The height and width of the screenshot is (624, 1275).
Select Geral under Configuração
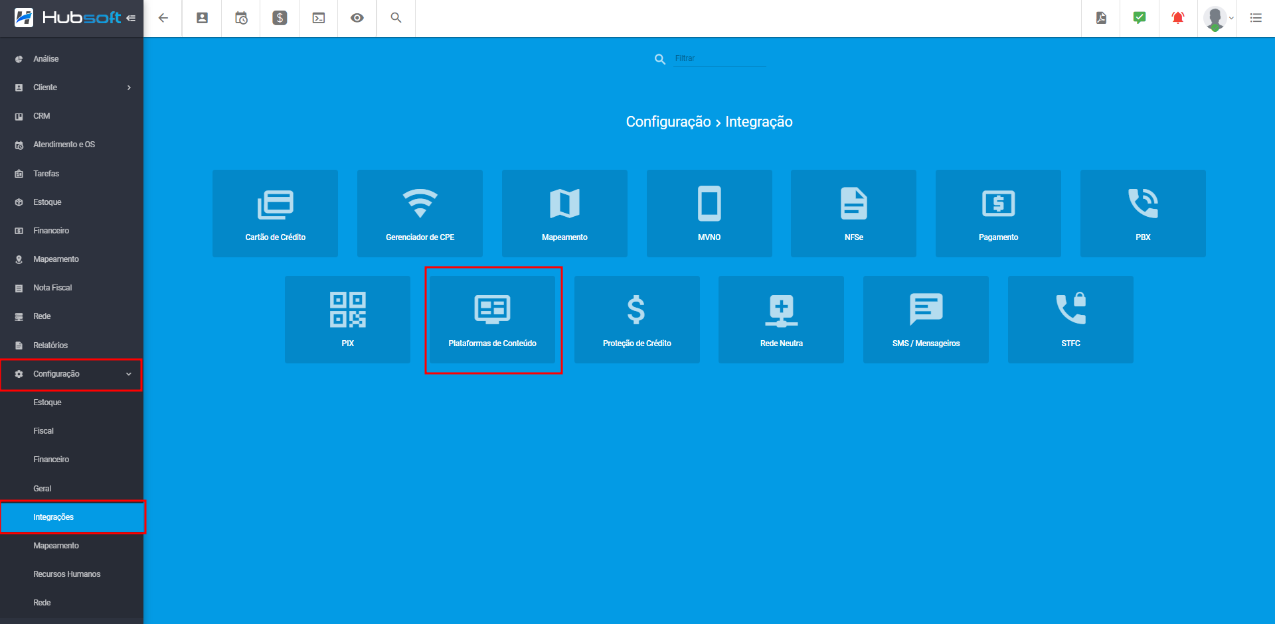pyautogui.click(x=72, y=489)
